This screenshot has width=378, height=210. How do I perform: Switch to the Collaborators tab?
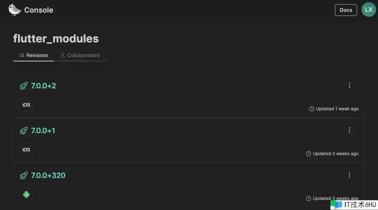tap(80, 55)
